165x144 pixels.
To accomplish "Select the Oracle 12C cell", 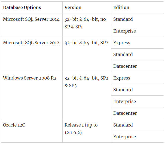I will coord(32,131).
